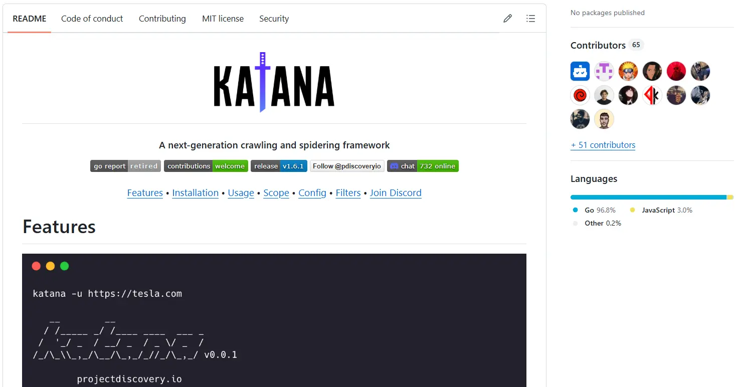
Task: Open the all-red silhouette contributor avatar
Action: 676,71
